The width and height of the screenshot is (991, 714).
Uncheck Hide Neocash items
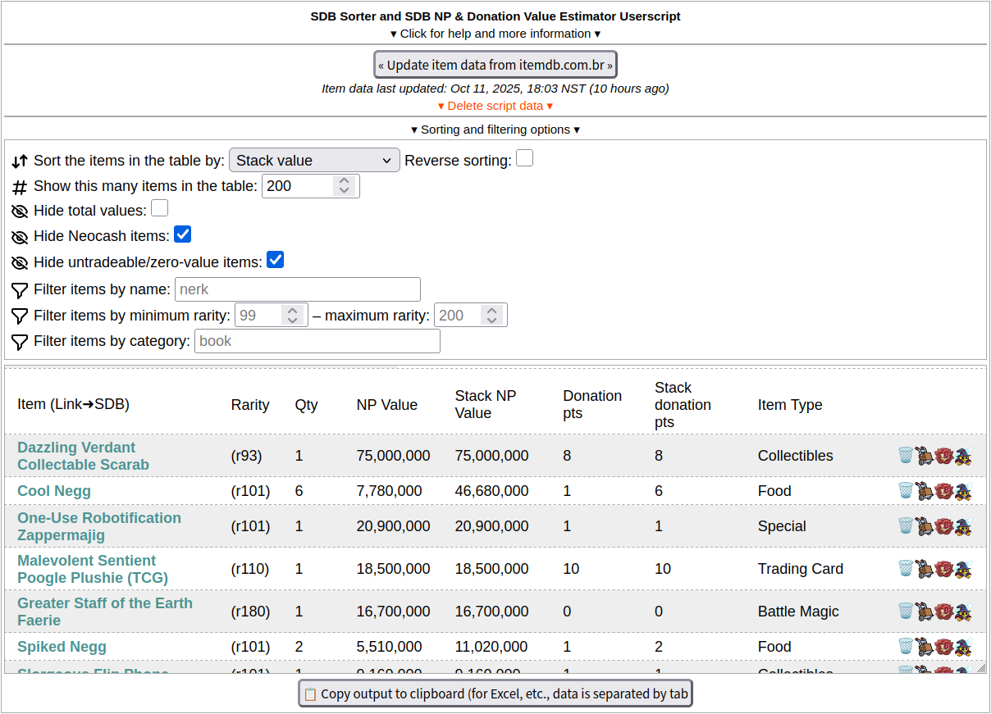183,235
